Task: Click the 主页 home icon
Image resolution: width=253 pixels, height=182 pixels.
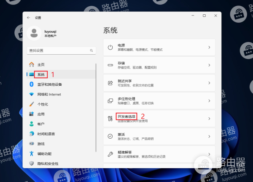Action: (32, 64)
